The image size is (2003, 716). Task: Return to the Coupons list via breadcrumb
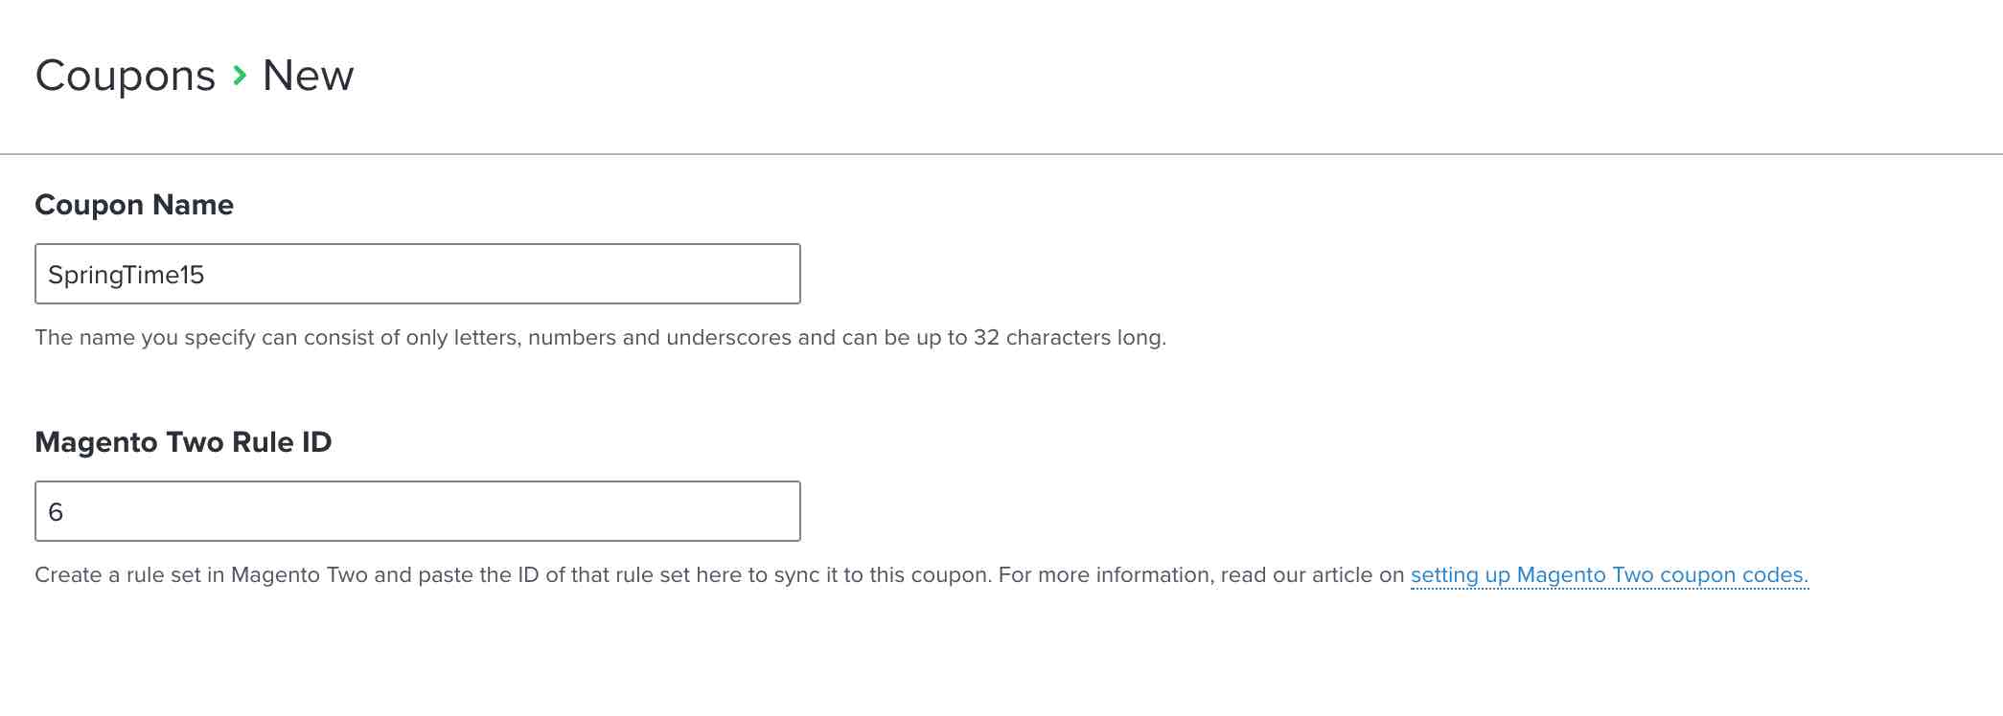(x=126, y=74)
